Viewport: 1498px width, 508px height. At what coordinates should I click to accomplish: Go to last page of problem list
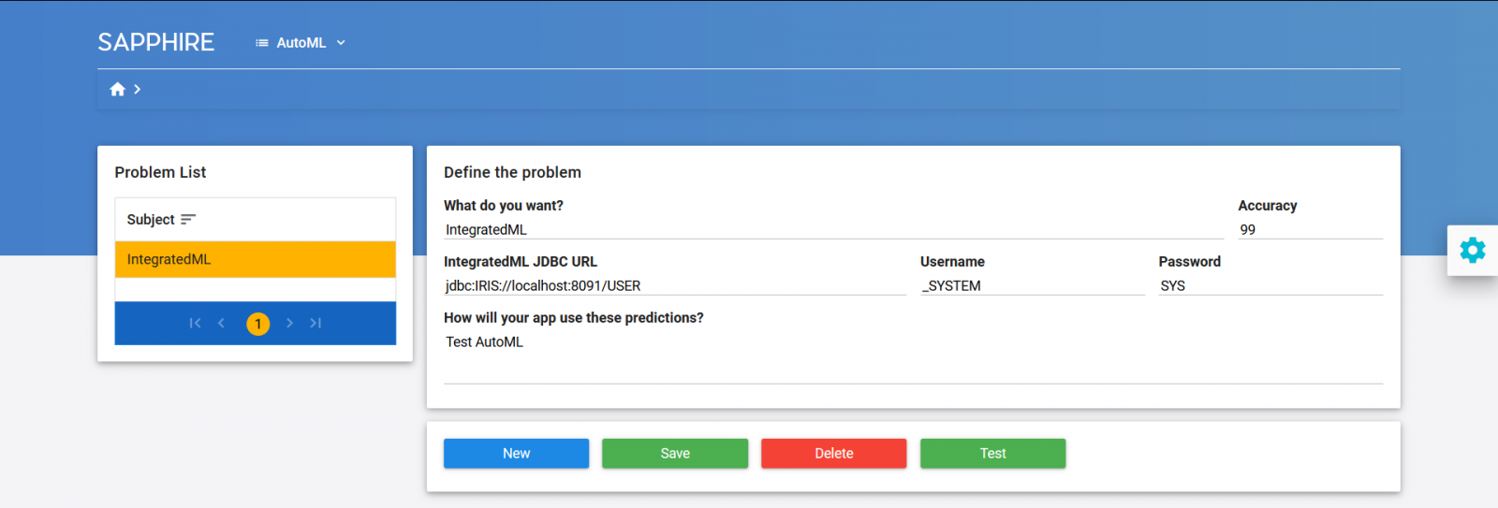316,323
